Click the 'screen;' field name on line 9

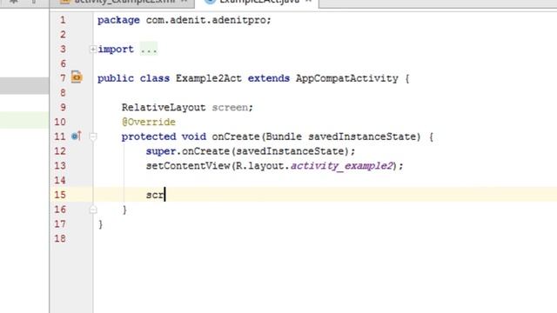[x=232, y=108]
